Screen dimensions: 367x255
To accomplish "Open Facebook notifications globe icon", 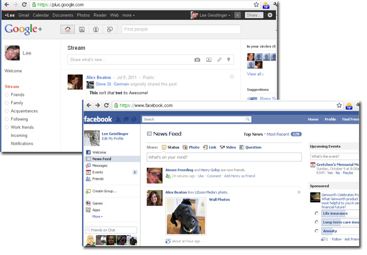I will pyautogui.click(x=134, y=120).
